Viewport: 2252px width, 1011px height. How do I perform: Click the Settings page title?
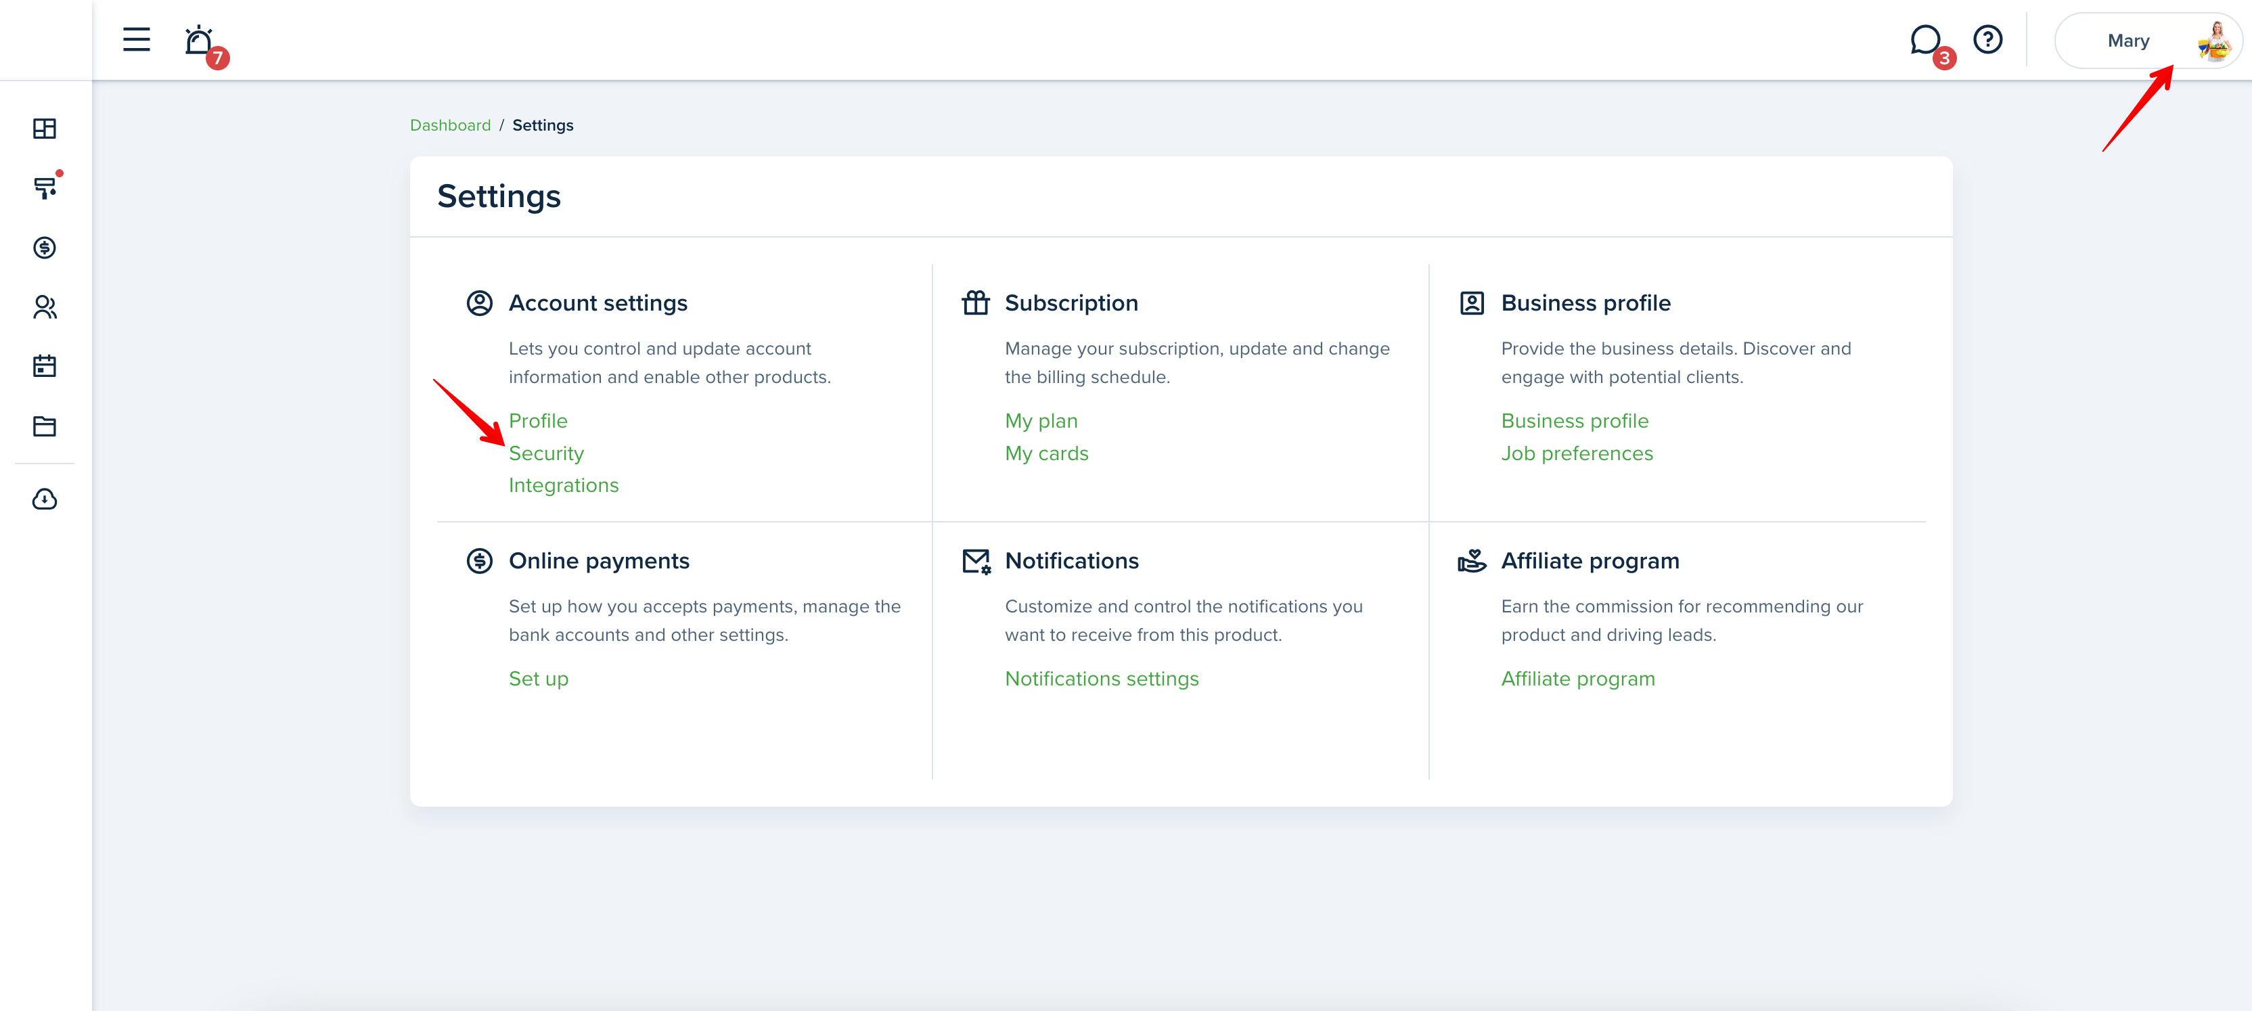(498, 196)
